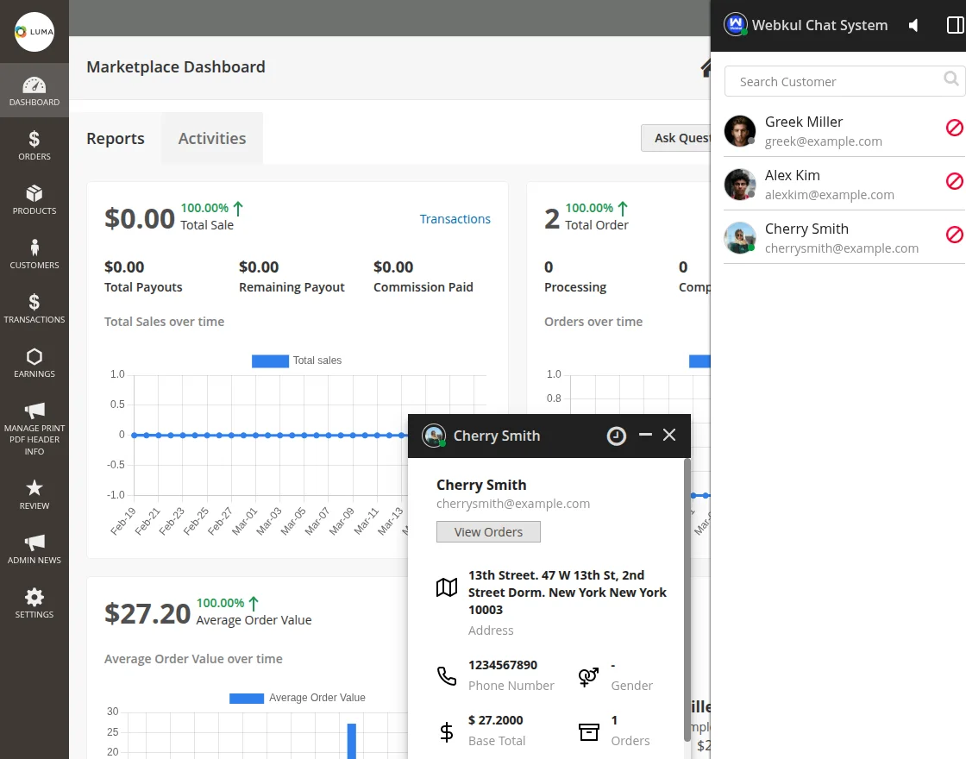Open Customers section in the sidebar

(34, 254)
